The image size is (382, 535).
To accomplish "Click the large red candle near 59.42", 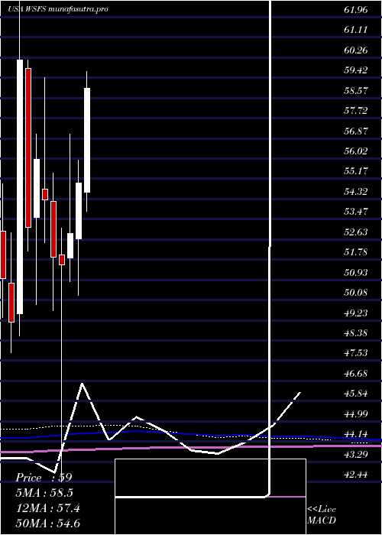I will click(28, 148).
